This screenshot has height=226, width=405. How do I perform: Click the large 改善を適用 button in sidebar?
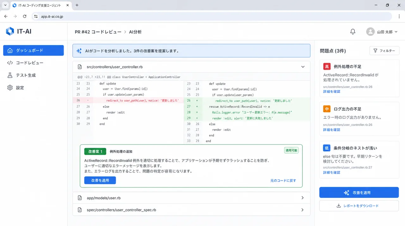359,193
